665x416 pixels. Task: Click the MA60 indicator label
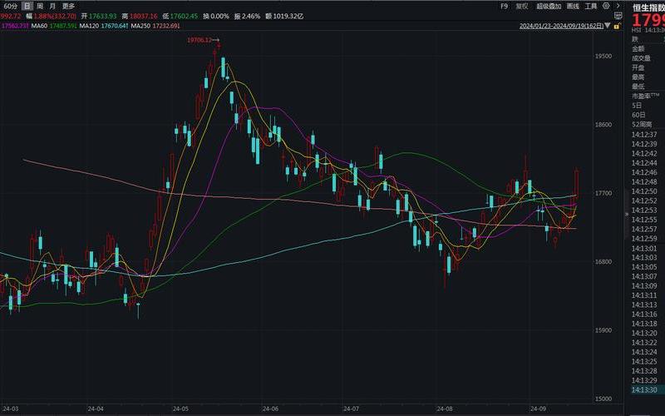click(39, 26)
